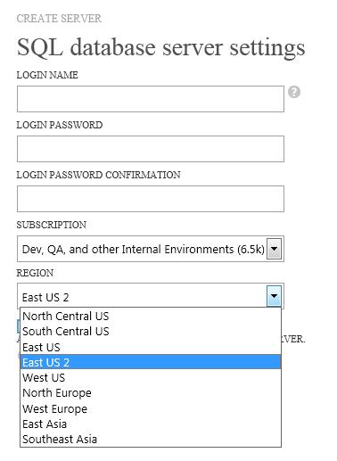
Task: Click the help question mark icon
Action: 294,92
